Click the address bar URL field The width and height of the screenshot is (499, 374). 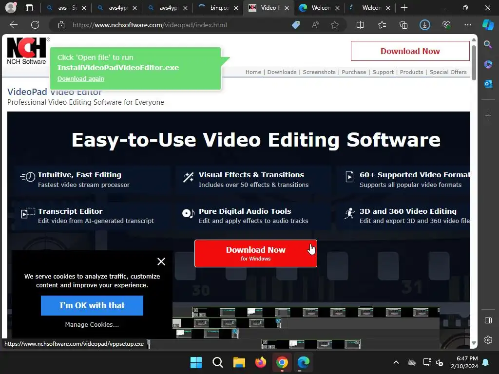(150, 25)
